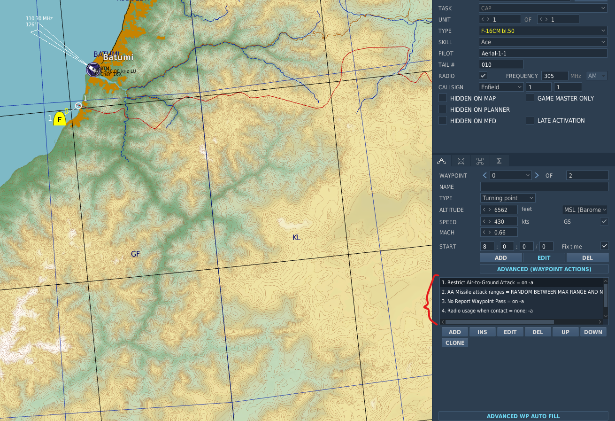Open the SKILL dropdown showing Ace

click(543, 42)
